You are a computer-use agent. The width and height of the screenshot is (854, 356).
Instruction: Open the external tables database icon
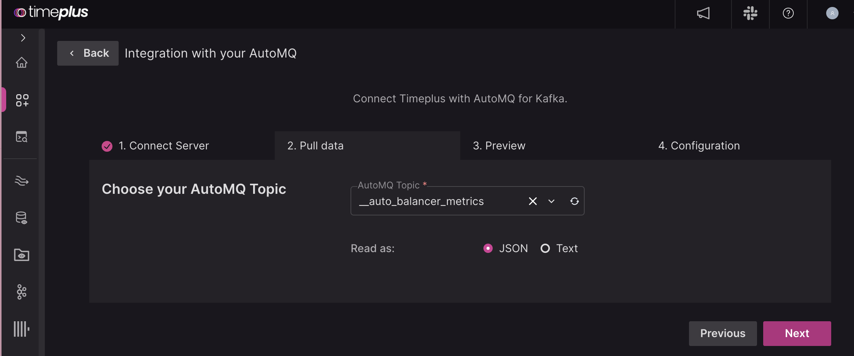point(22,218)
